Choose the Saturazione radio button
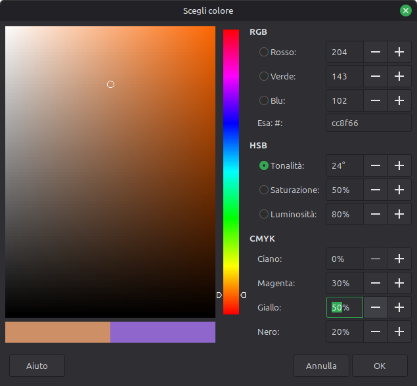 [264, 190]
